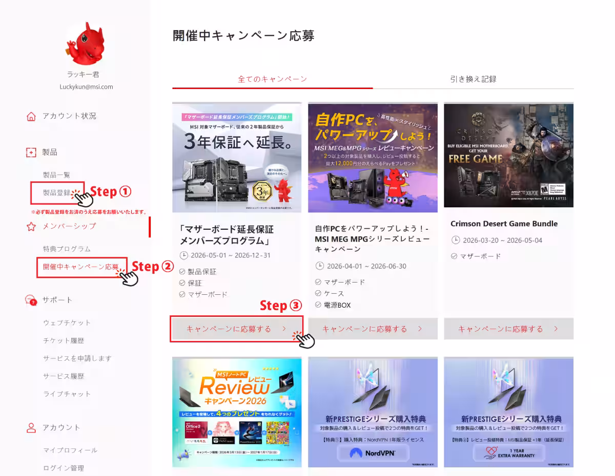615x476 pixels.
Task: Click the 2026-04-01 ~ 2026-06-30 date text
Action: (366, 266)
